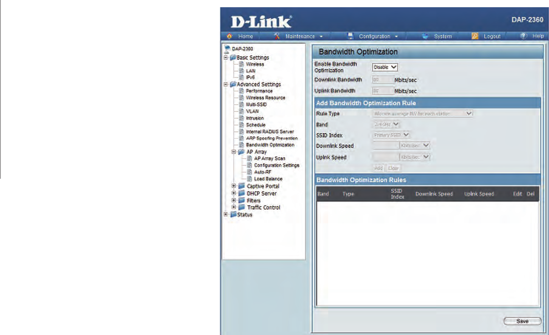Open the Band dropdown
549x335 pixels.
tap(386, 124)
